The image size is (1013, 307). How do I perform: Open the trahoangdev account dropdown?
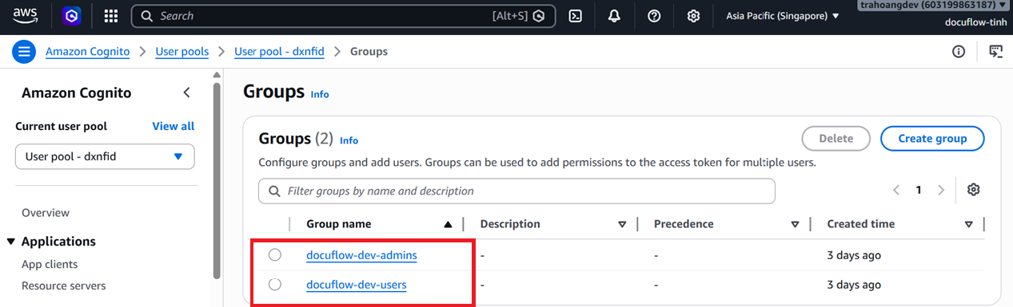[x=932, y=5]
